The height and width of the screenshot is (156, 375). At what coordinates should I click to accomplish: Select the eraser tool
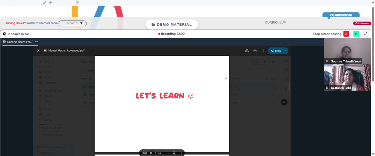coord(50,3)
